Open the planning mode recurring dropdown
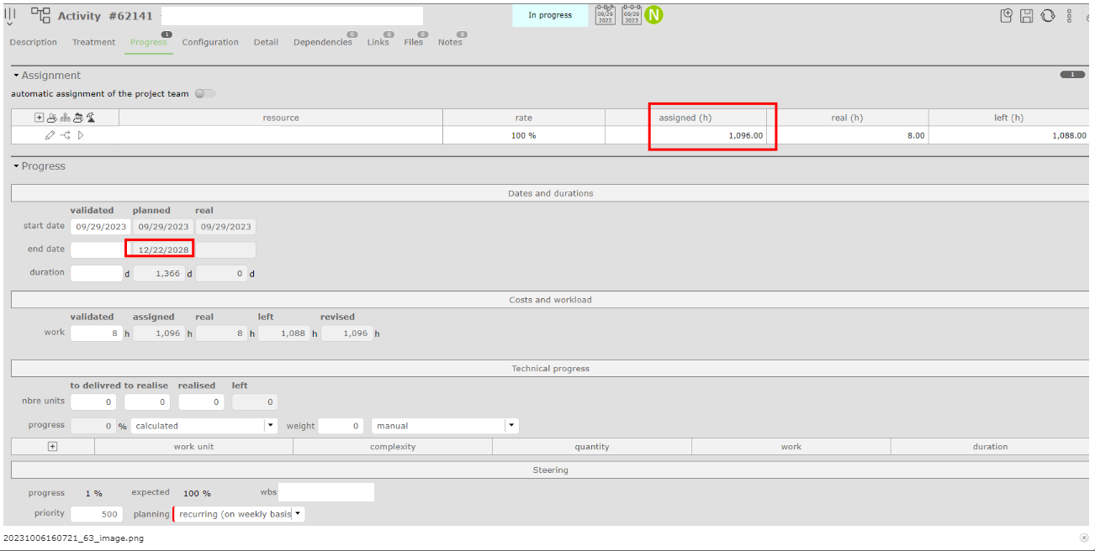This screenshot has height=551, width=1095. (x=298, y=514)
